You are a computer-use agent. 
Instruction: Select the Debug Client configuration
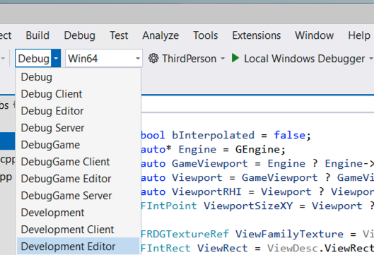pos(78,94)
